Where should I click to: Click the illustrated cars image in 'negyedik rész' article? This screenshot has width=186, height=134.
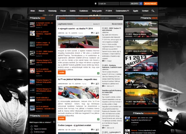point(78,93)
